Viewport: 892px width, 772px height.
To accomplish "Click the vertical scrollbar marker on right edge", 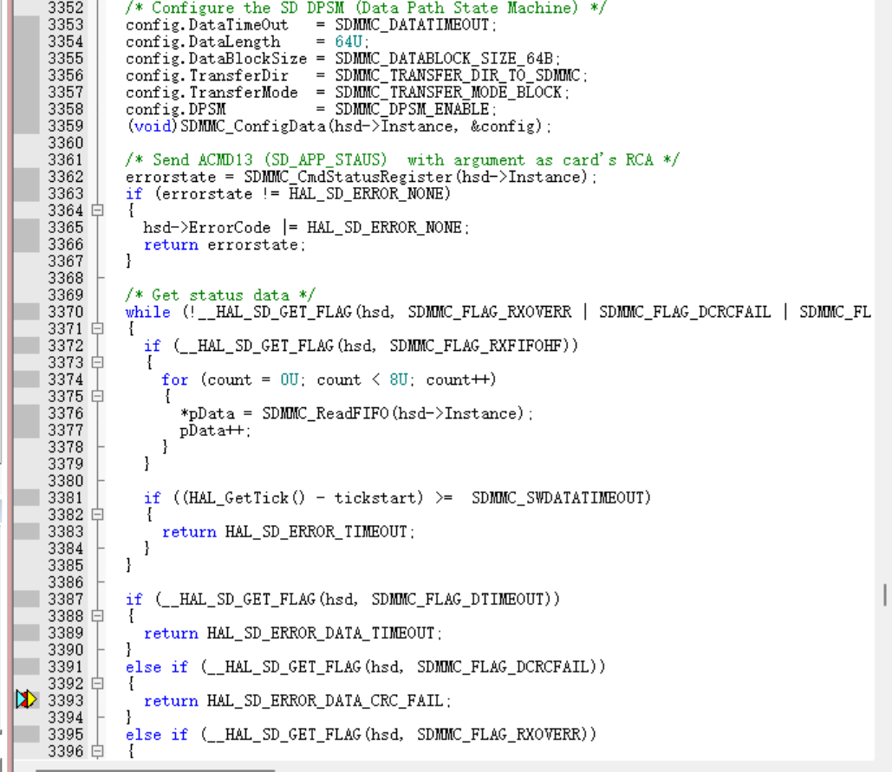I will pos(885,594).
